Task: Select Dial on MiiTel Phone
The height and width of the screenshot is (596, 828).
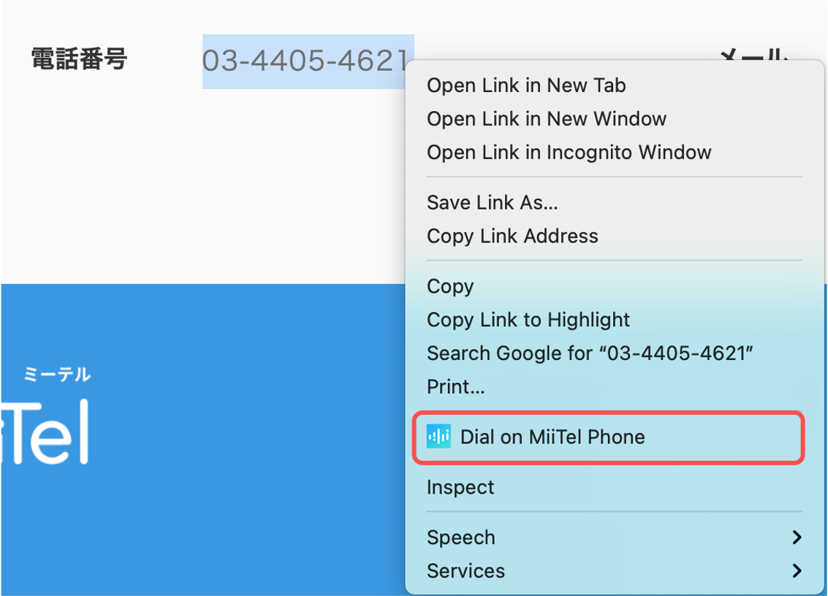Action: (608, 437)
